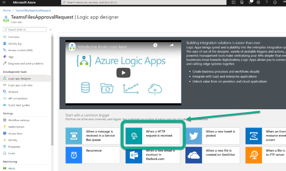The height and width of the screenshot is (171, 286).
Task: Click the Overview sidebar icon
Action: tap(5, 37)
